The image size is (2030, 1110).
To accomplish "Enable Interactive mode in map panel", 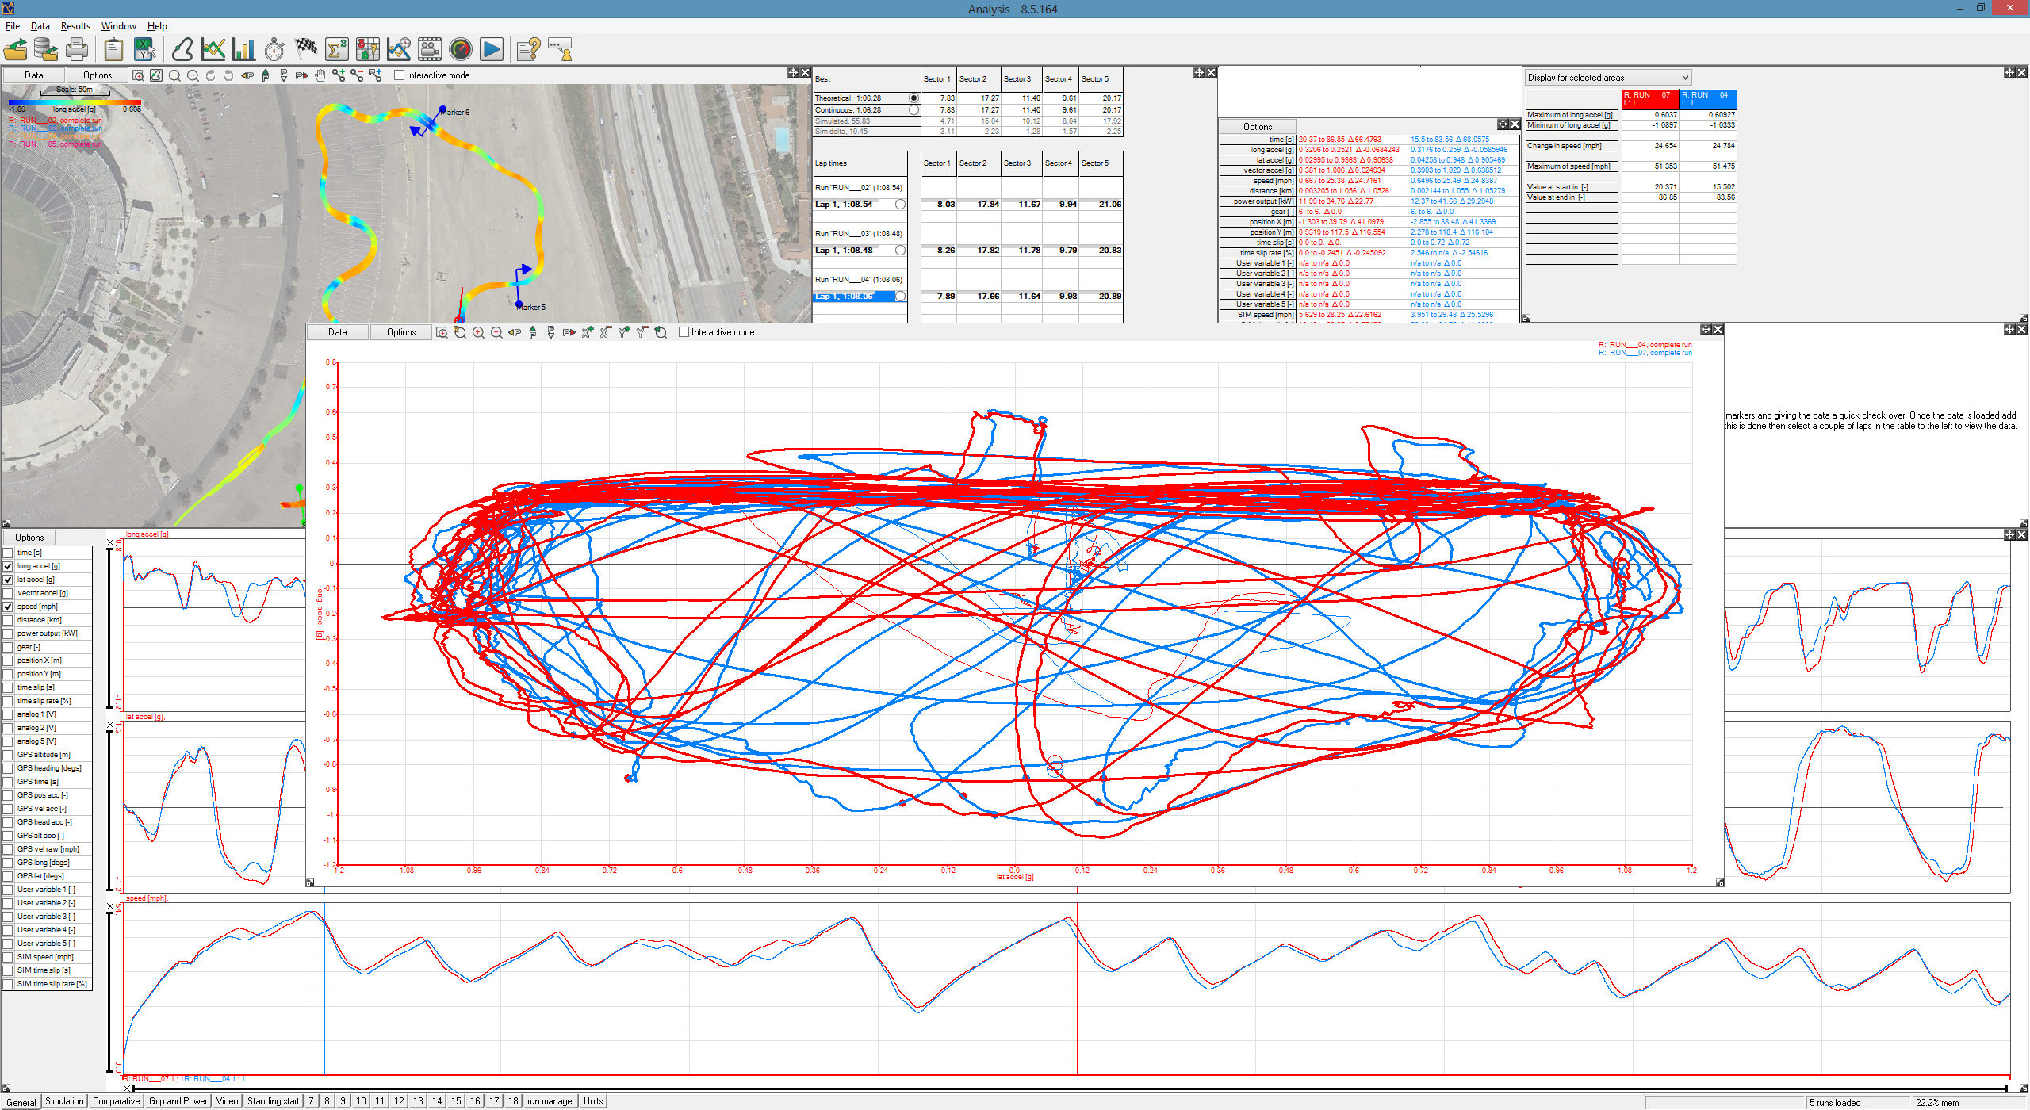I will click(x=400, y=75).
